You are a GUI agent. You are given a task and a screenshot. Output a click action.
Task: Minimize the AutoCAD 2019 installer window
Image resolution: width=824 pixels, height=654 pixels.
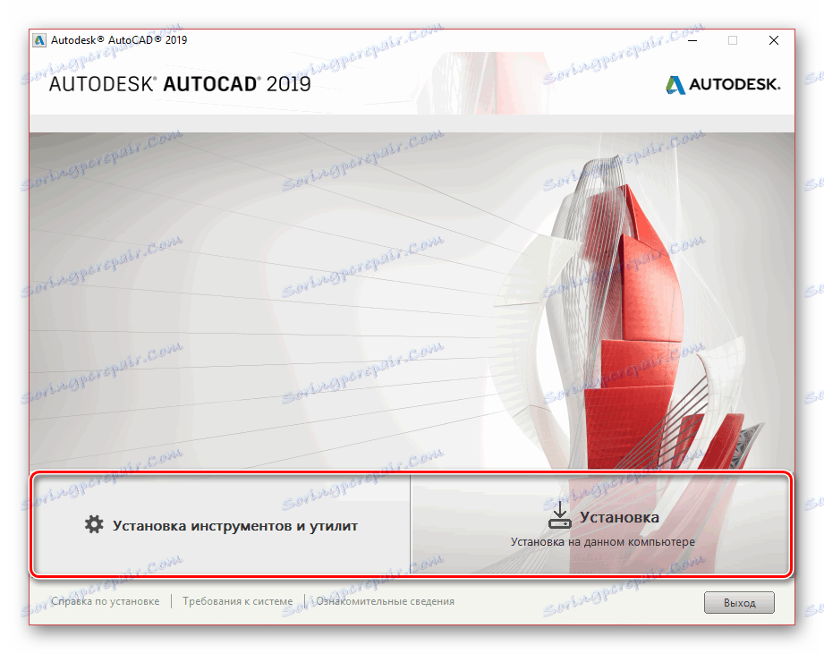tap(692, 40)
